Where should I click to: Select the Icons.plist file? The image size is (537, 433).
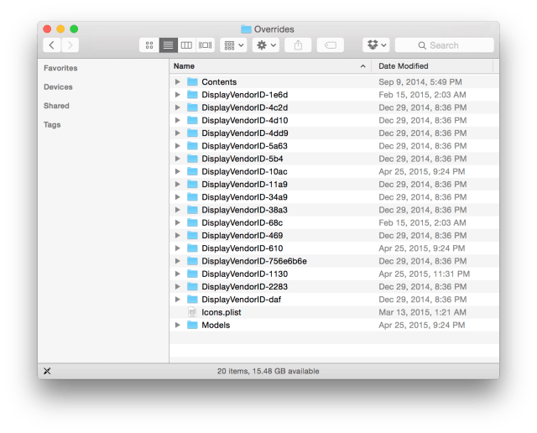(x=221, y=312)
